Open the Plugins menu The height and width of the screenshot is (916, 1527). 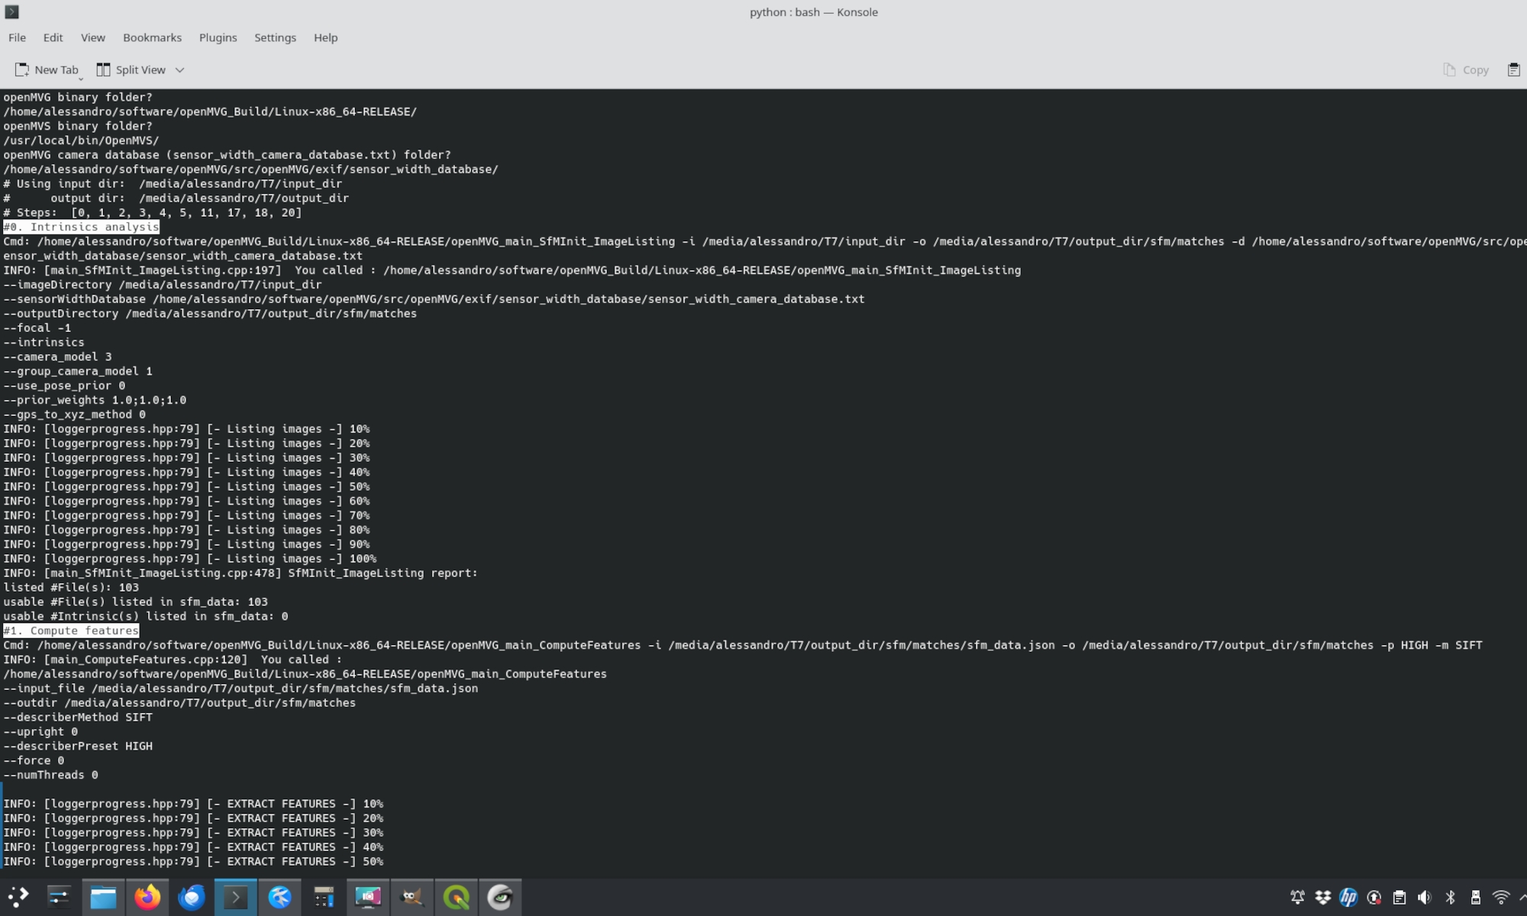click(218, 37)
